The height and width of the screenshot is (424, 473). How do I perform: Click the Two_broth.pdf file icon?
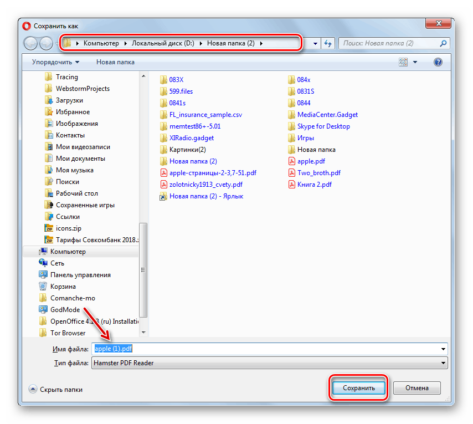[292, 173]
